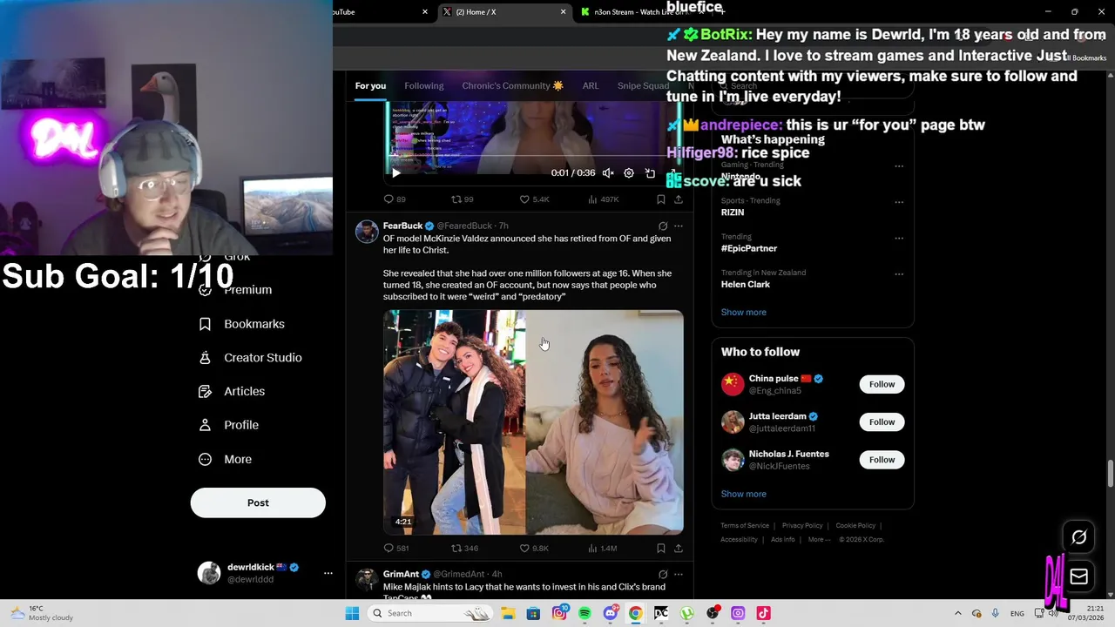Open the ARL tab
This screenshot has height=627, width=1115.
(591, 85)
